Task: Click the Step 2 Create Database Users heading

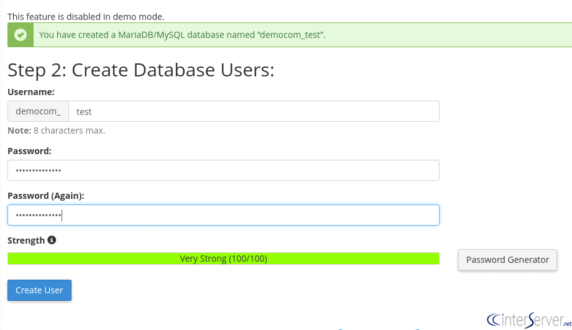Action: (141, 70)
